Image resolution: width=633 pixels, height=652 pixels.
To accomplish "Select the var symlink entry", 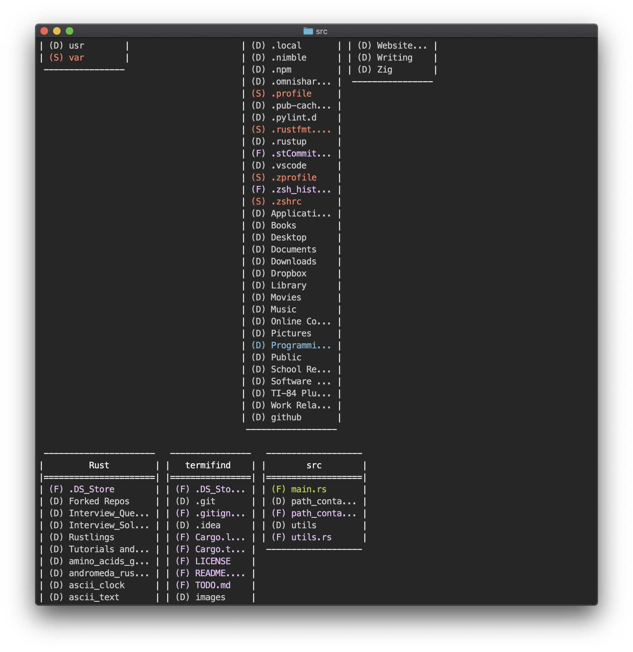I will click(x=76, y=57).
